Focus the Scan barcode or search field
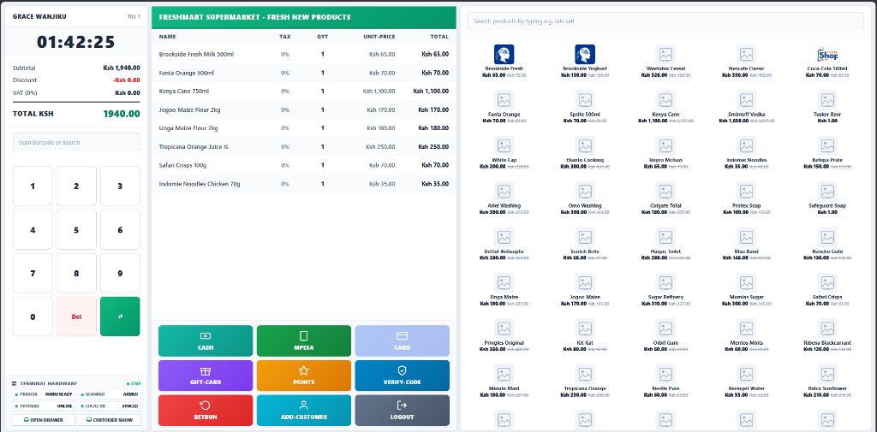The image size is (877, 432). point(76,142)
